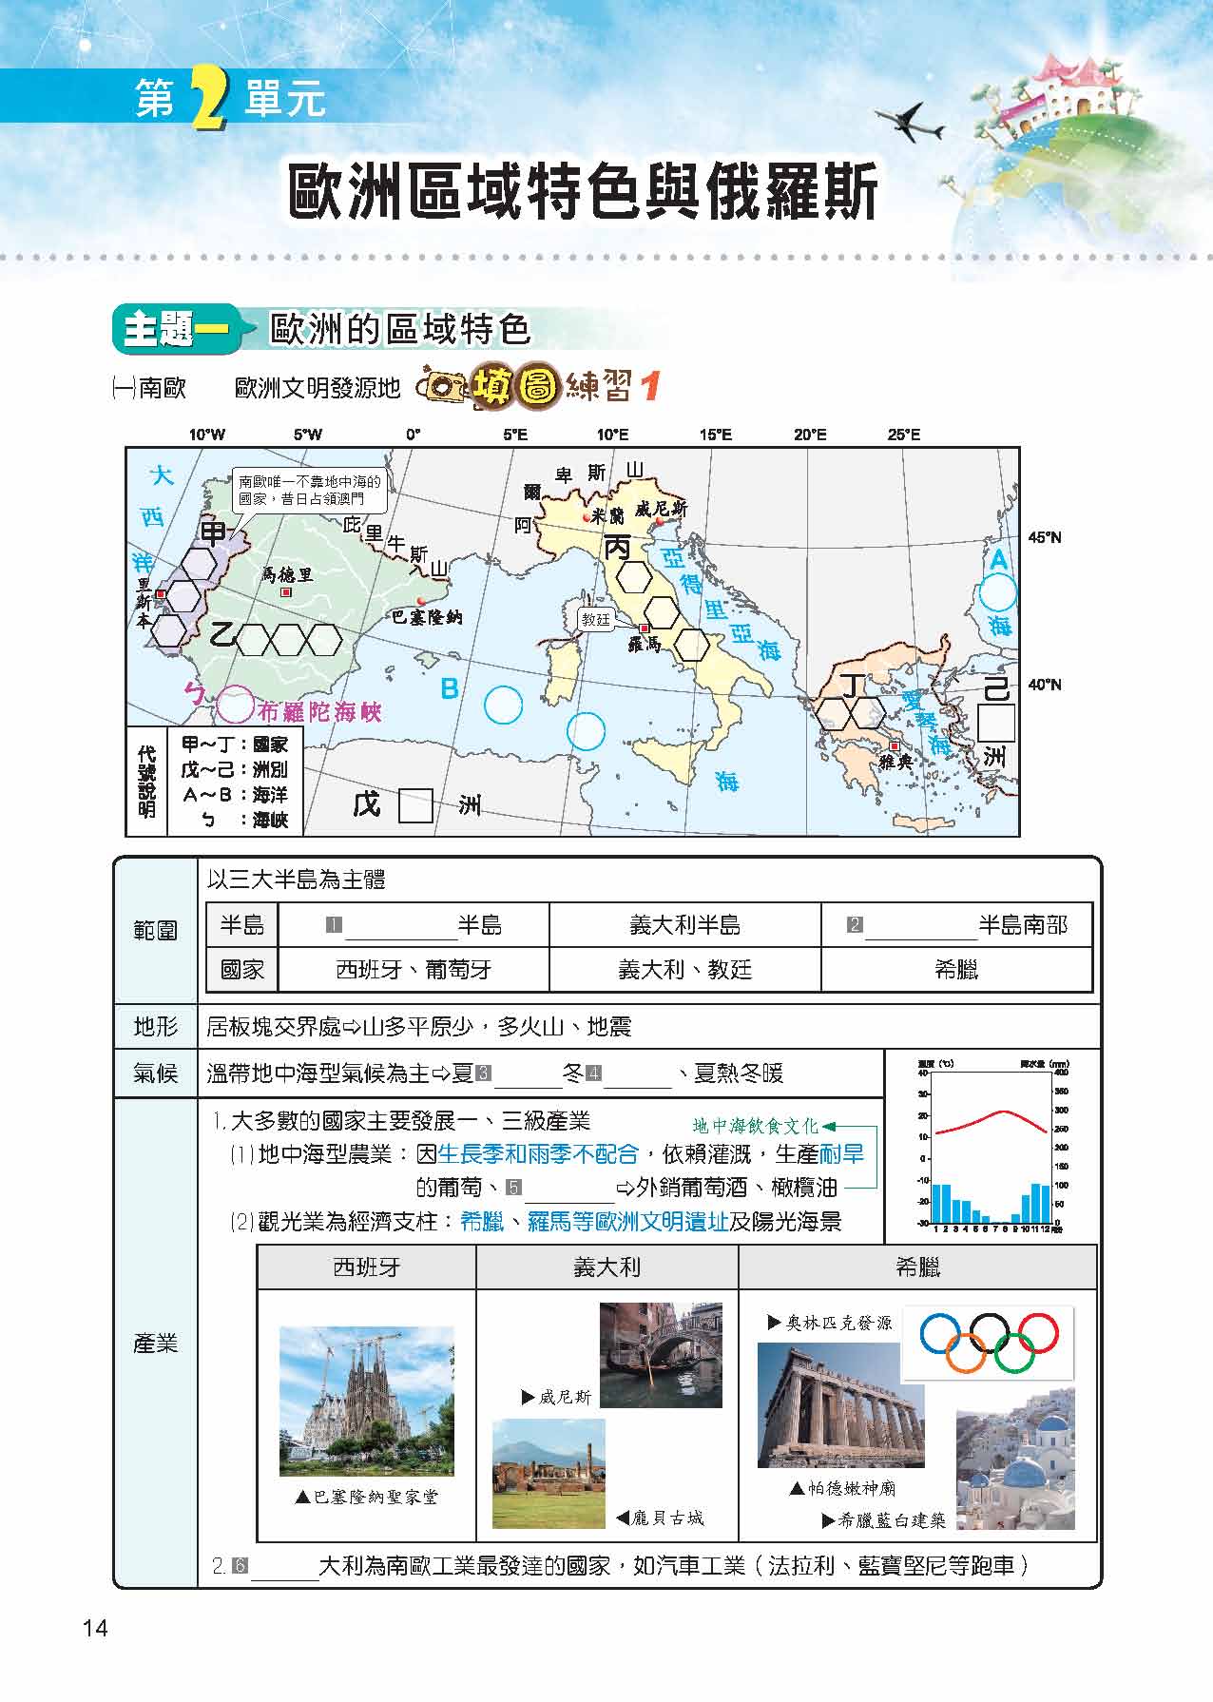Open the Venice gondola canal photo
1213x1702 pixels.
[x=661, y=1354]
